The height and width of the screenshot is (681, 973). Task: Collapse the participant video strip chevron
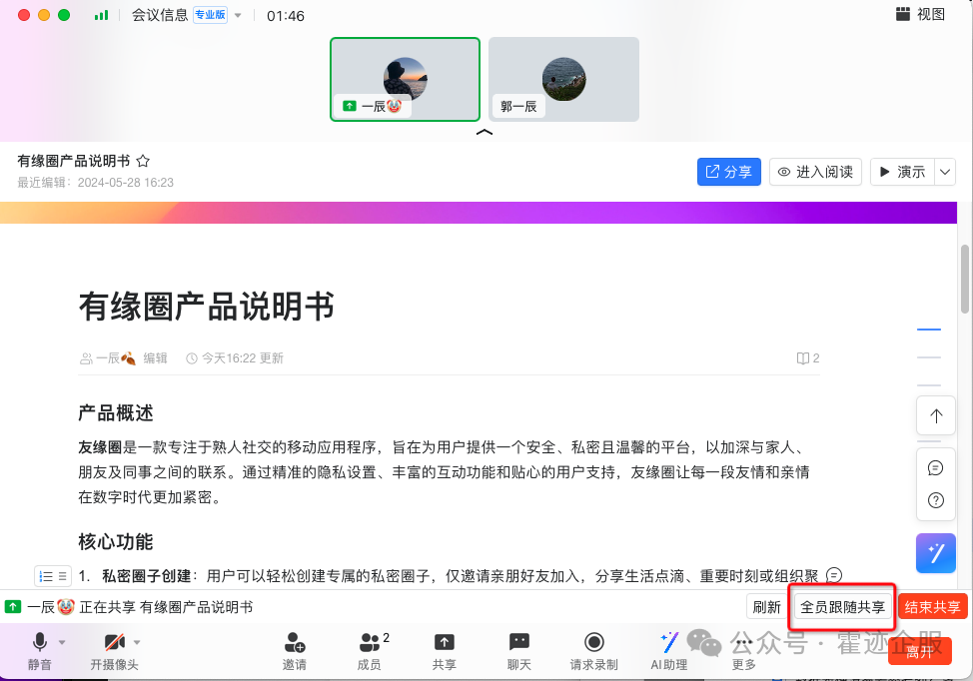point(485,132)
